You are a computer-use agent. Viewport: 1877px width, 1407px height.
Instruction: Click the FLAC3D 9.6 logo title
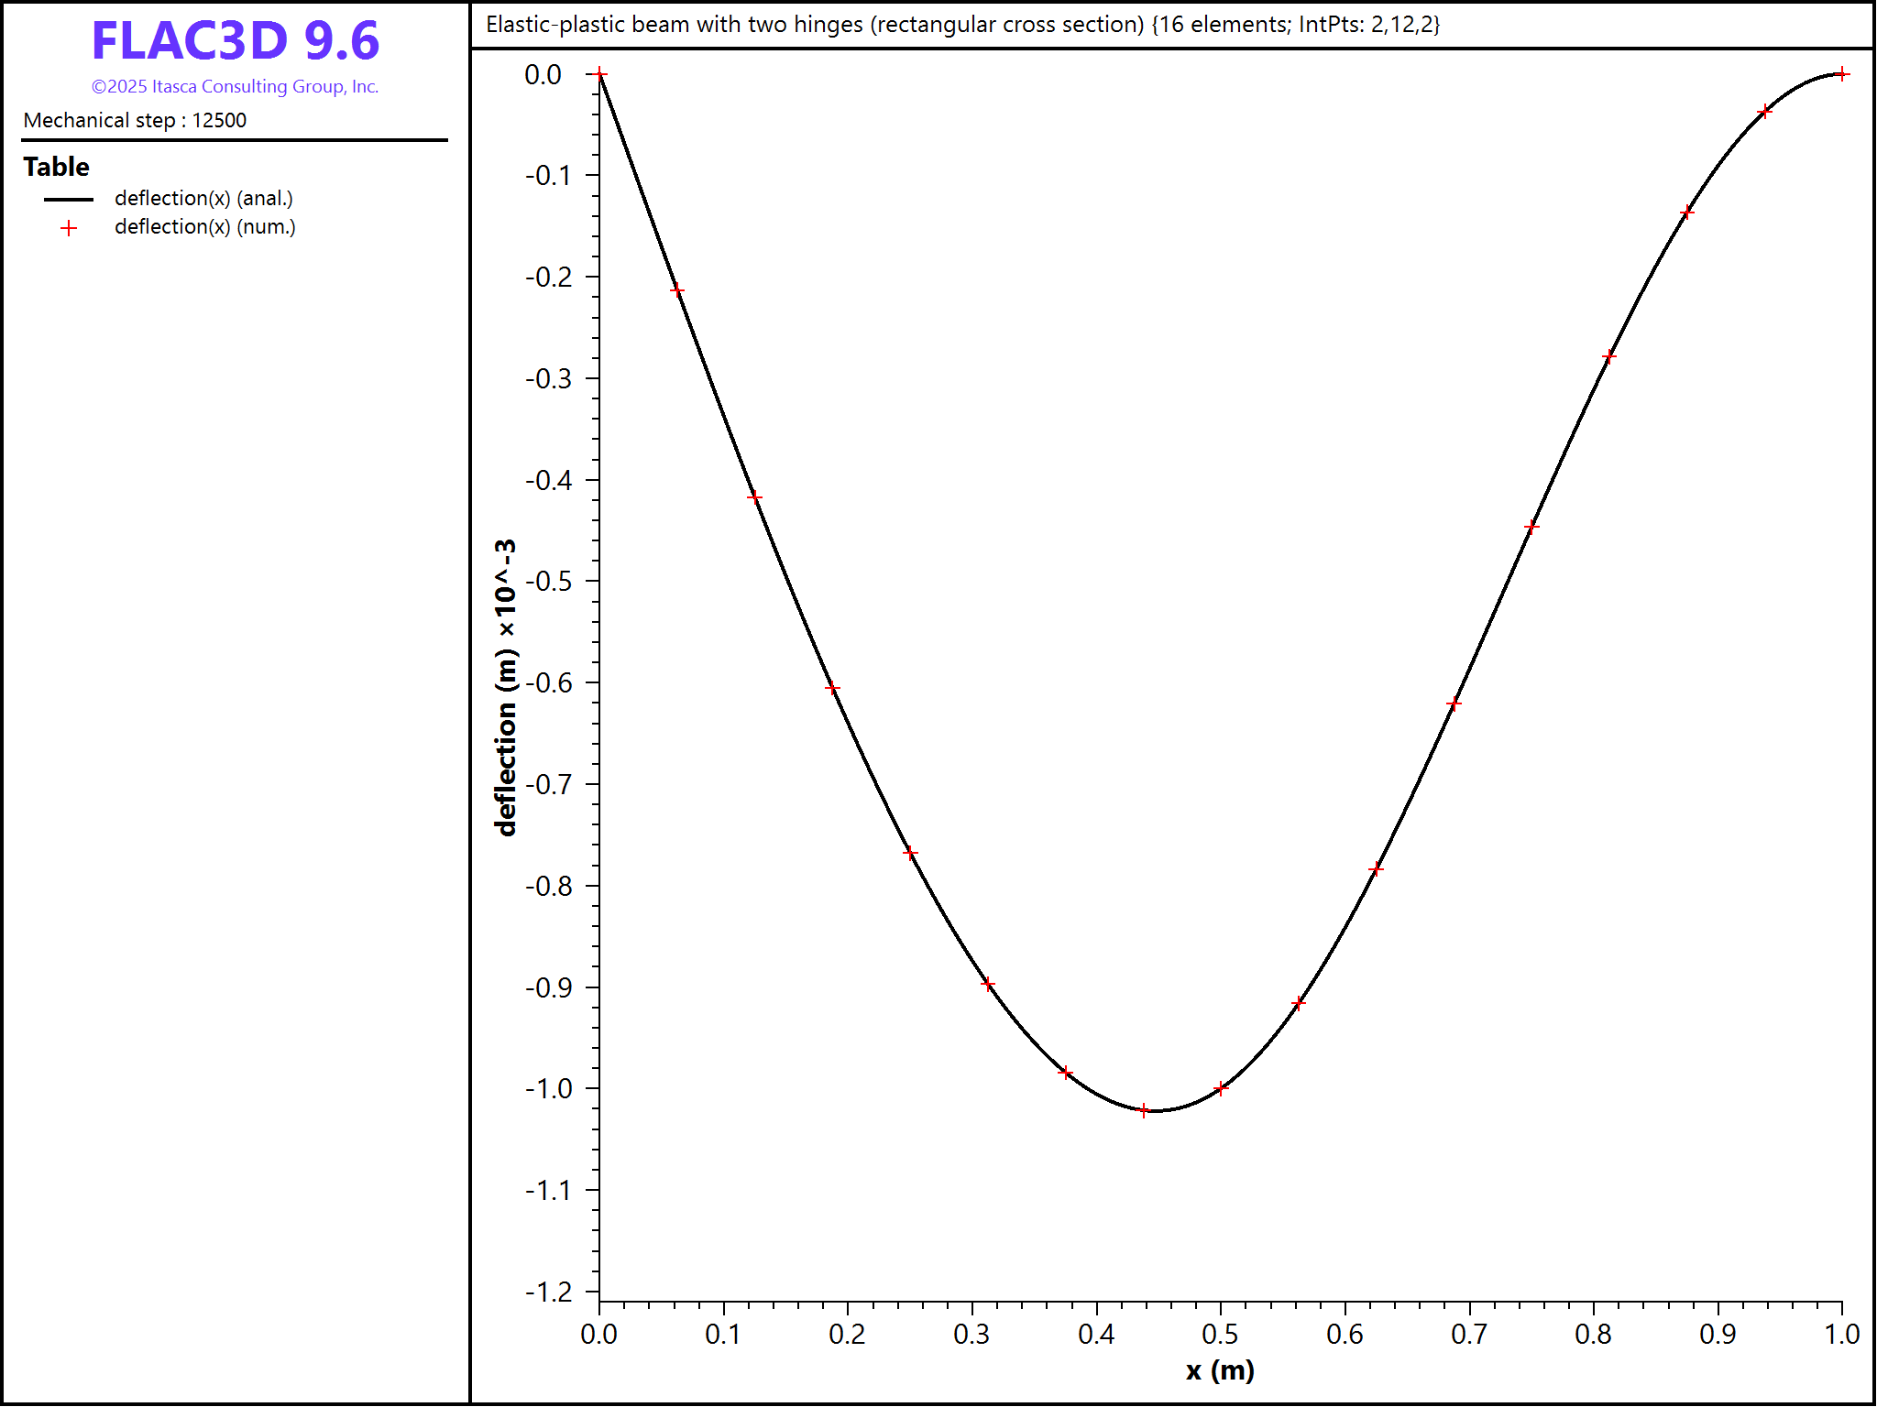click(x=235, y=41)
